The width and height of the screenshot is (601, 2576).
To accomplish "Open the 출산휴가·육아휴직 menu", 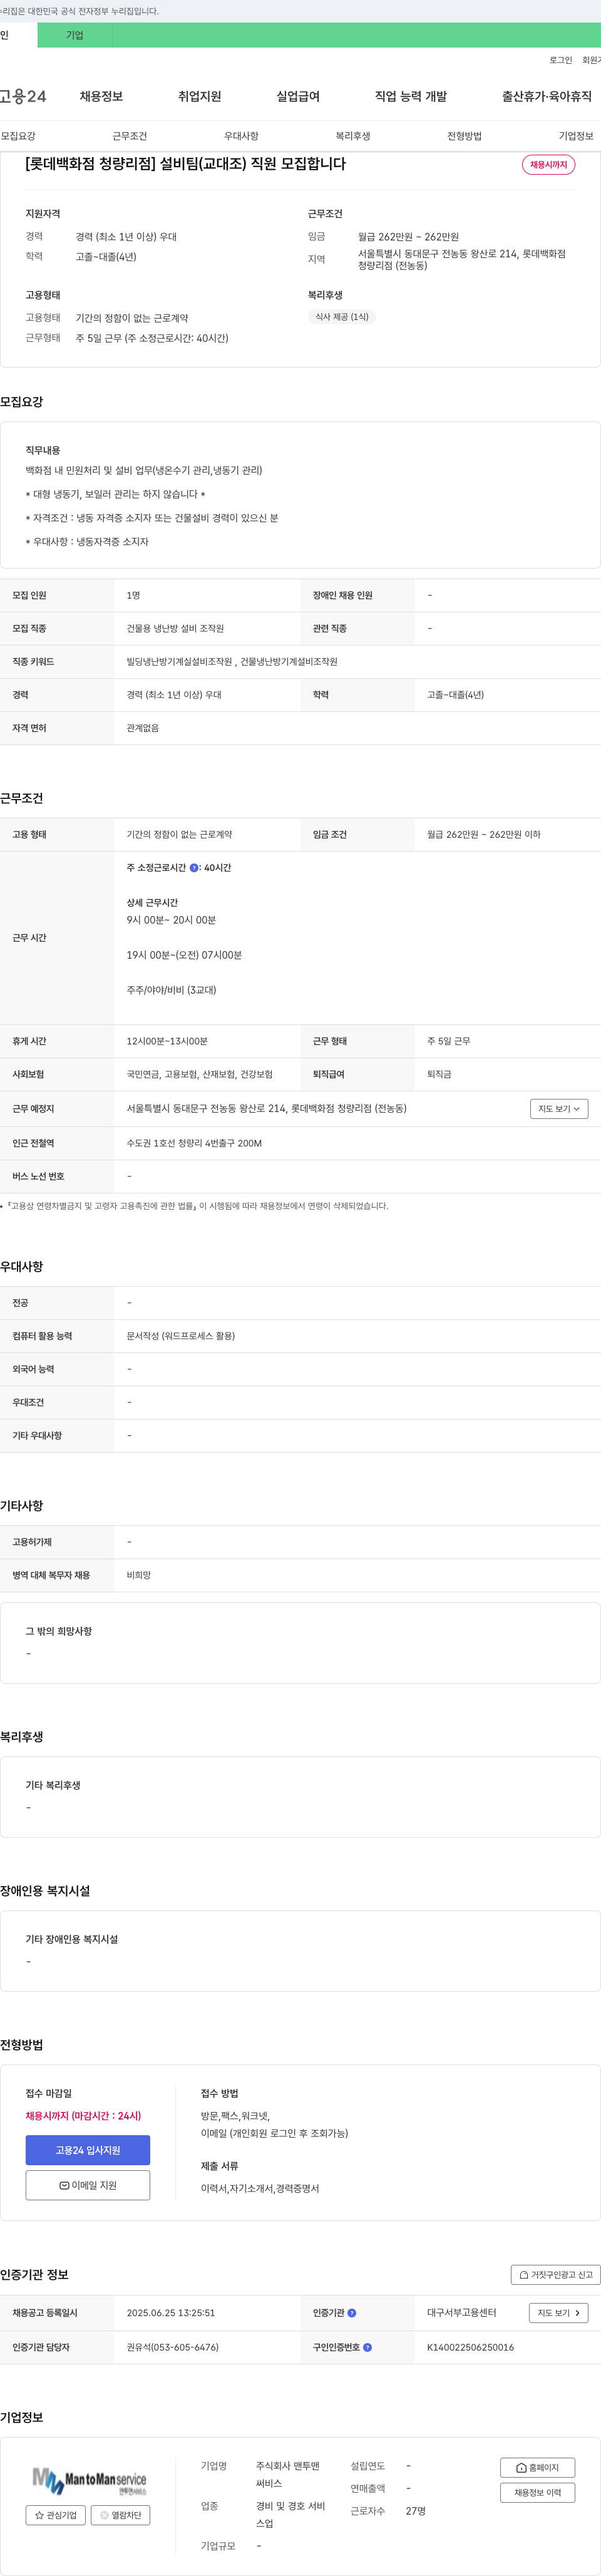I will (x=546, y=96).
